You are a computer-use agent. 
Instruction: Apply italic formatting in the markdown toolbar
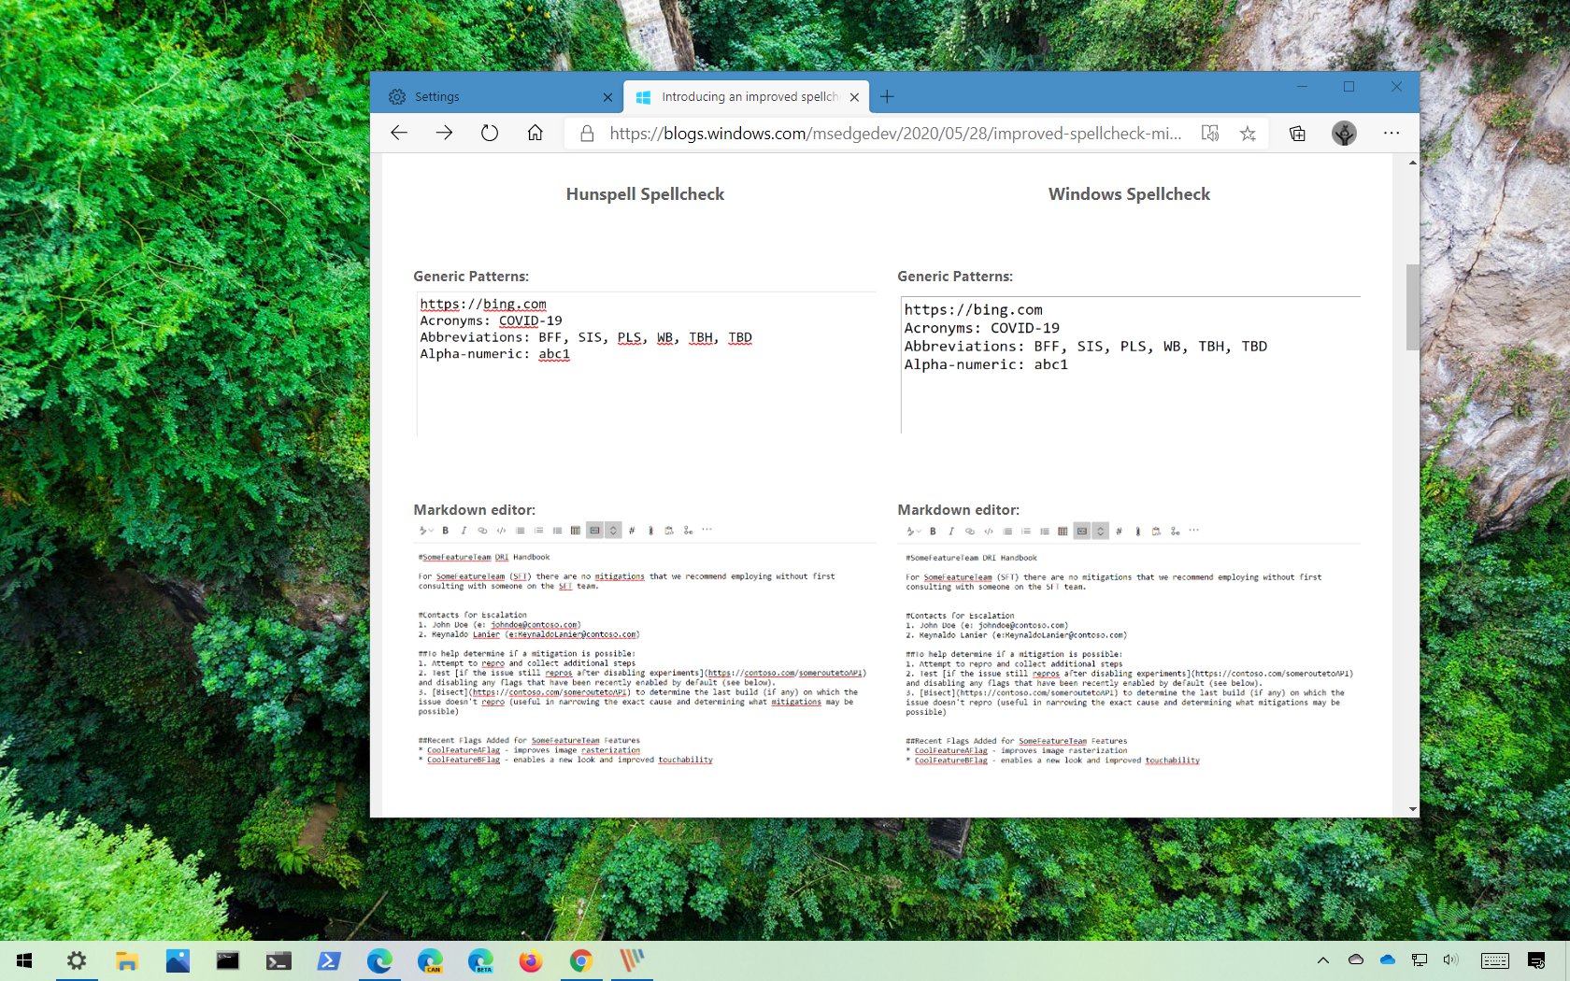(464, 531)
